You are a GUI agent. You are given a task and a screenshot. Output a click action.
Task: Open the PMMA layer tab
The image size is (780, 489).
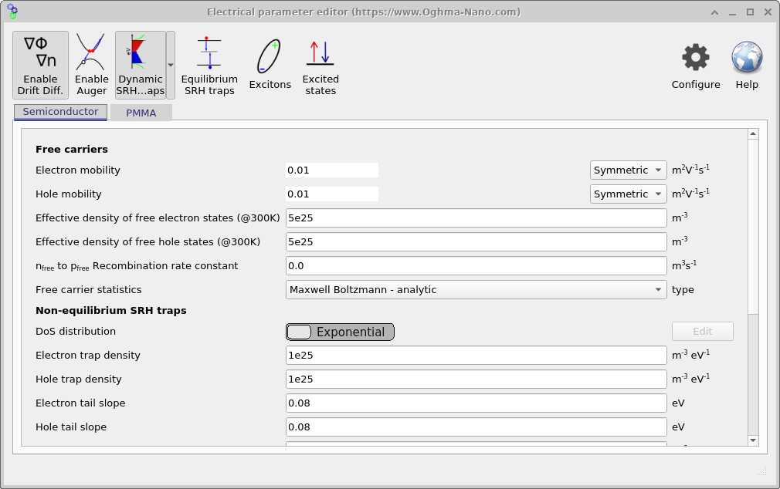(x=141, y=113)
